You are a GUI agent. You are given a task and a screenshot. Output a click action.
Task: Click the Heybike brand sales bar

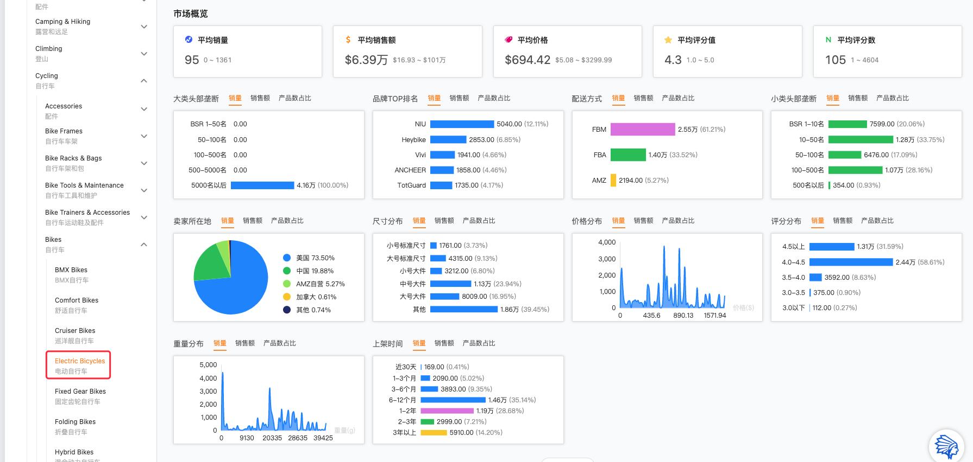pyautogui.click(x=448, y=139)
